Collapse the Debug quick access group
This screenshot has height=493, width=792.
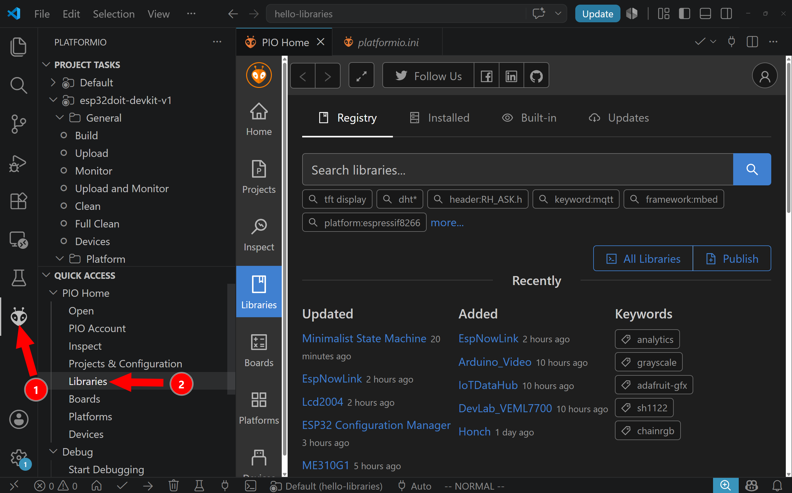click(x=53, y=452)
